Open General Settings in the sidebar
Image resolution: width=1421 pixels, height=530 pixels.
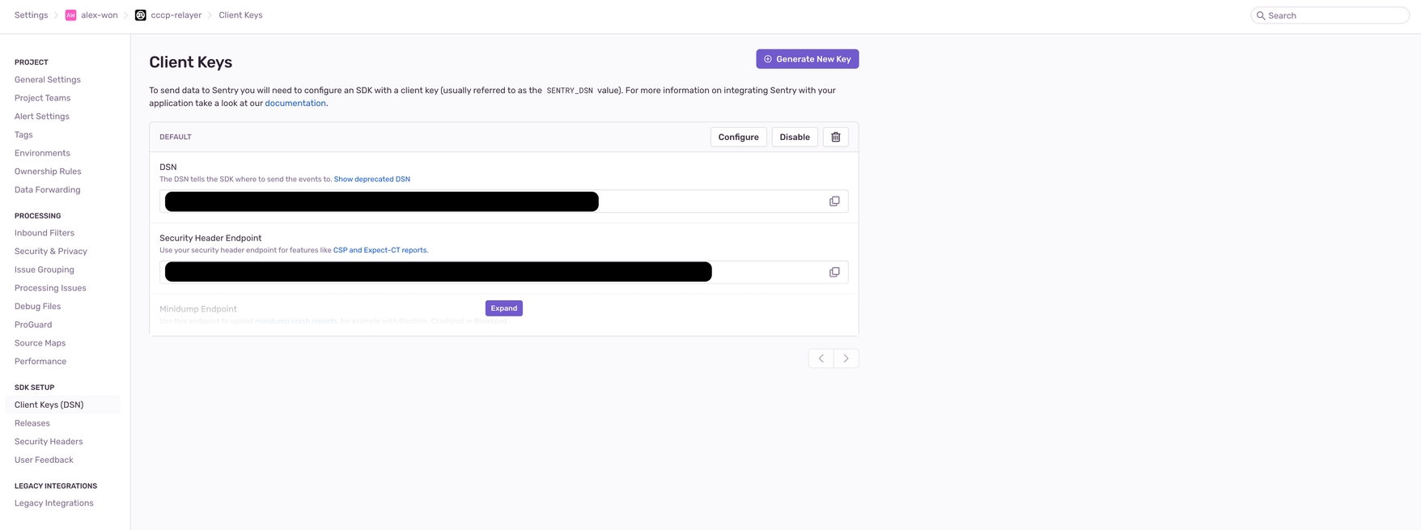coord(48,79)
